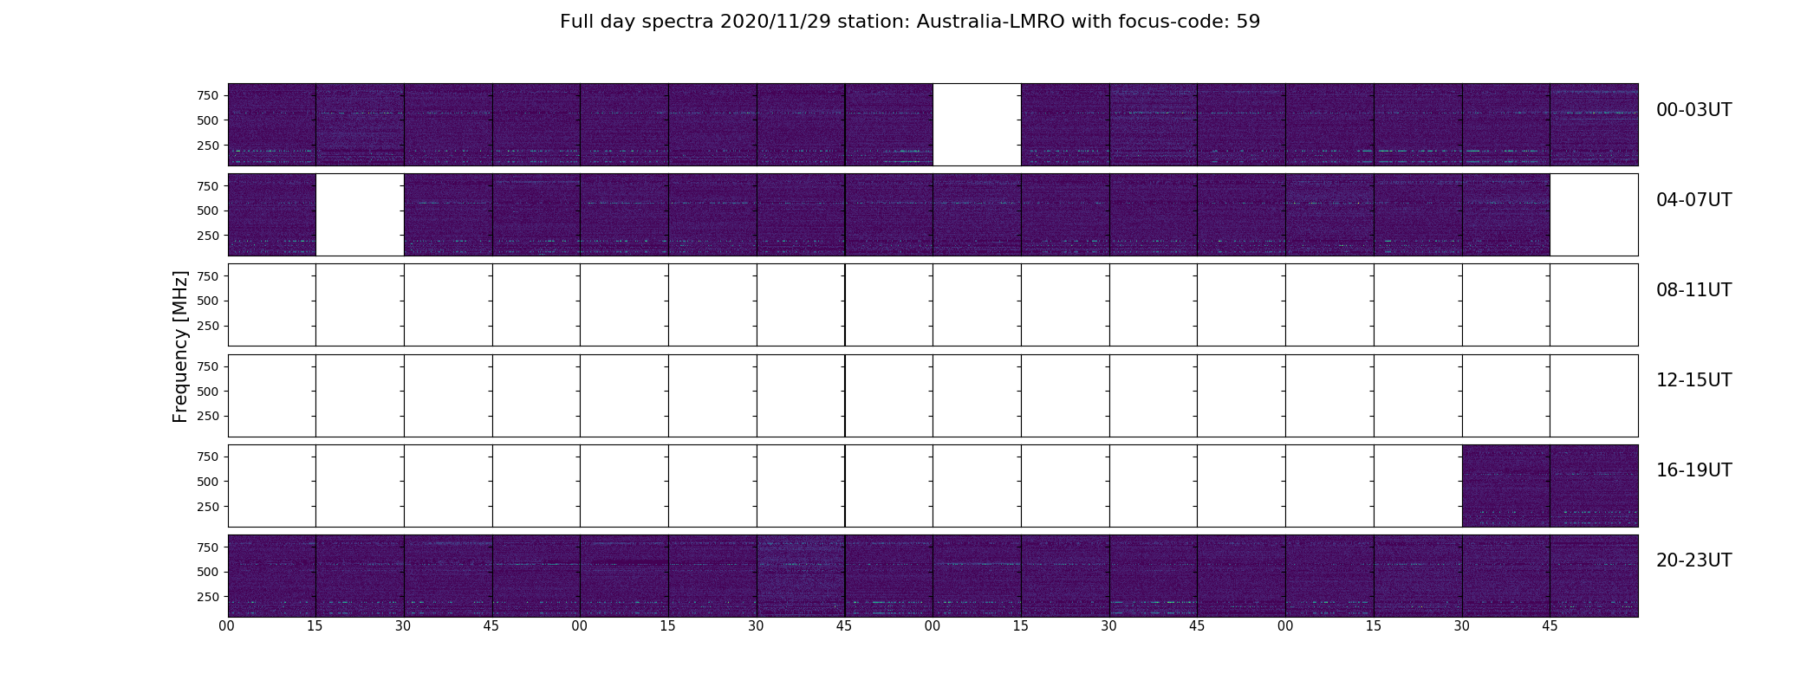The image size is (1820, 693).
Task: Click the last colored spectrum segment in the 16-19UT row
Action: [x=1594, y=486]
